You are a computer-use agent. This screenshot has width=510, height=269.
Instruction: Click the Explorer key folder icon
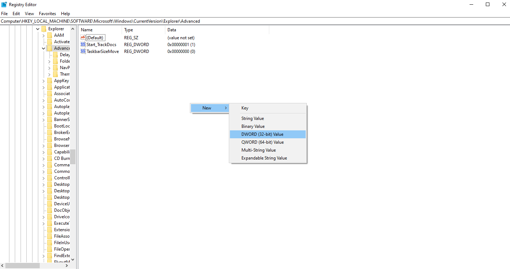tap(44, 29)
